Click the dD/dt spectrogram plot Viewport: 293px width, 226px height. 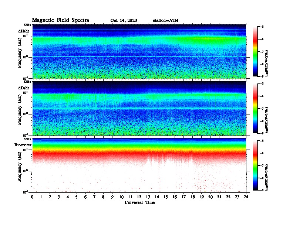(139, 109)
